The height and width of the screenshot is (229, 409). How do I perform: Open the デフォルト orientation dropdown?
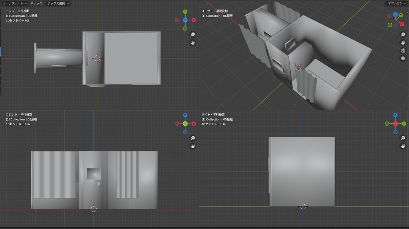tap(16, 3)
